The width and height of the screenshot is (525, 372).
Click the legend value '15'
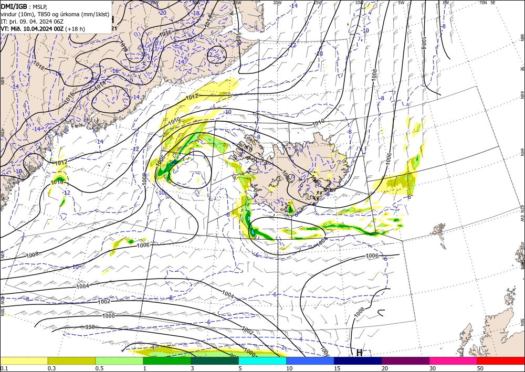337,368
